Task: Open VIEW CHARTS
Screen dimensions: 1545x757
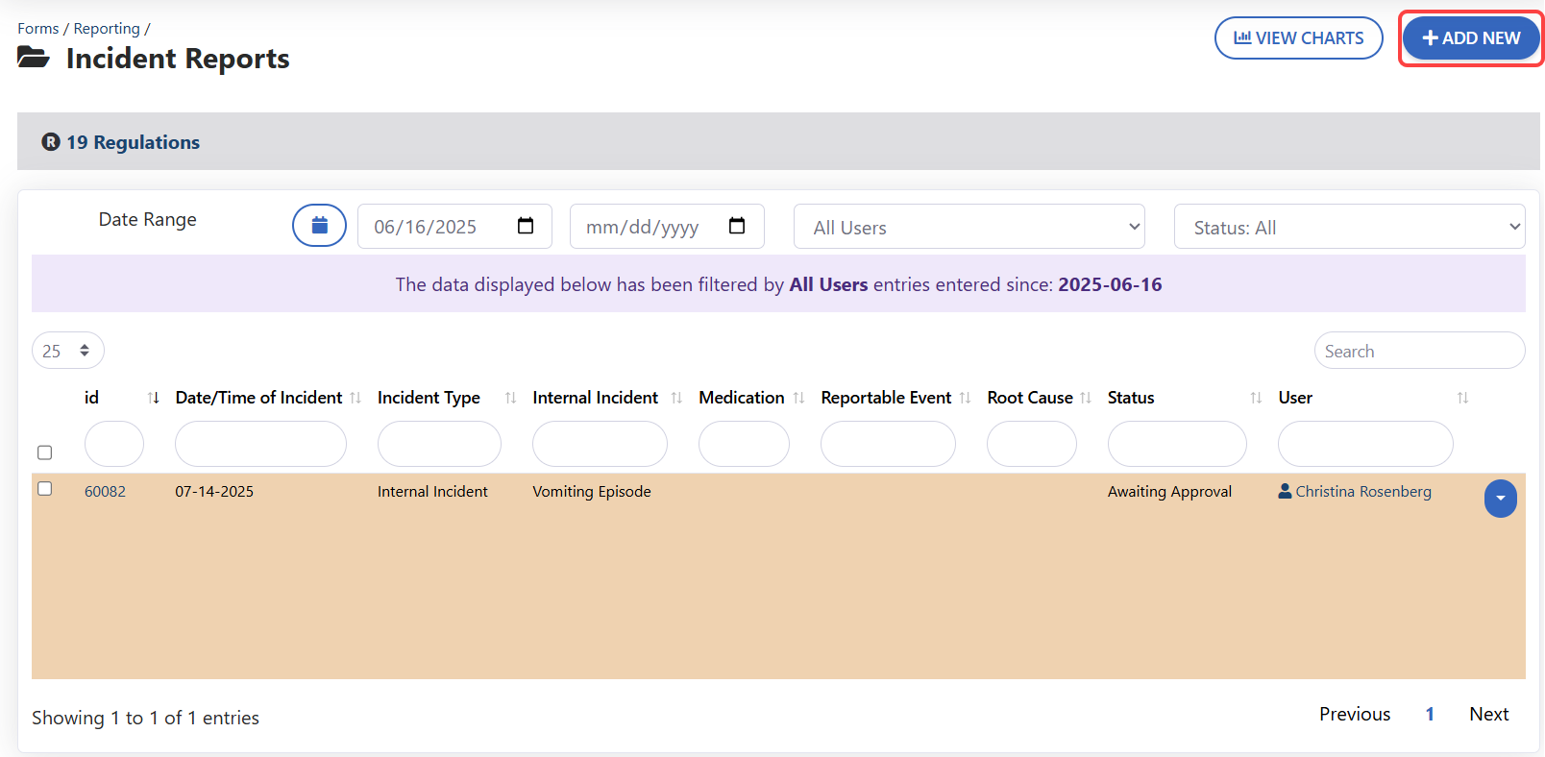Action: pos(1298,38)
